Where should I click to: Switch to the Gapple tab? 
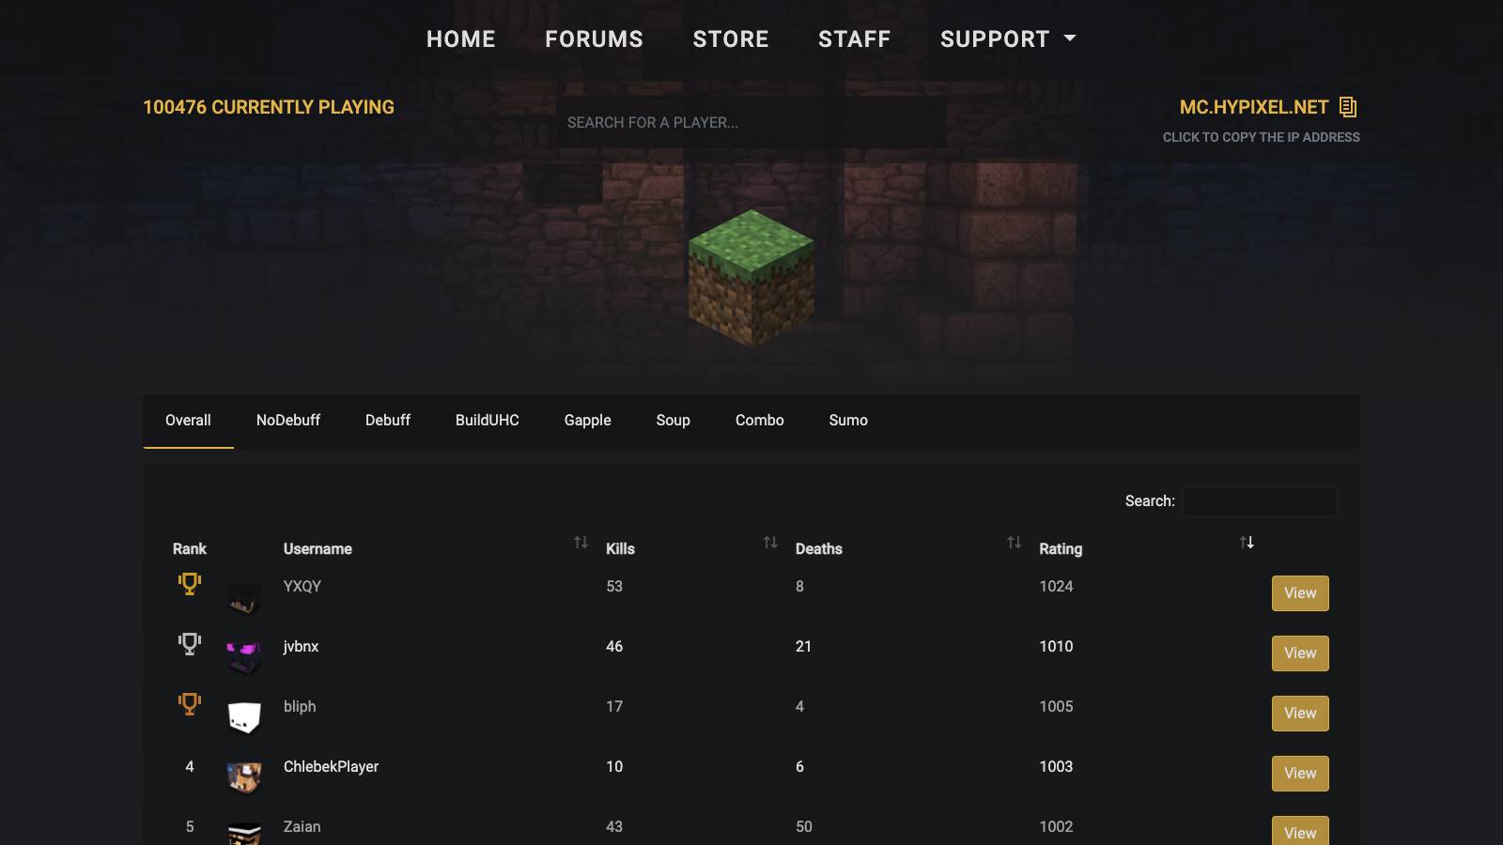tap(588, 421)
